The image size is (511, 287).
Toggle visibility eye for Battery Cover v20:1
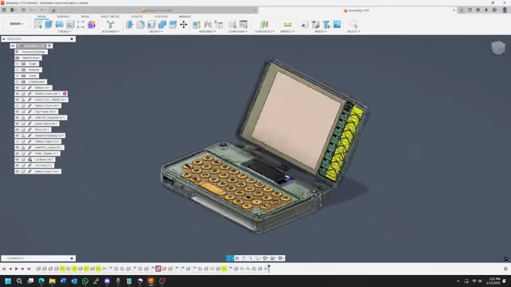18,105
